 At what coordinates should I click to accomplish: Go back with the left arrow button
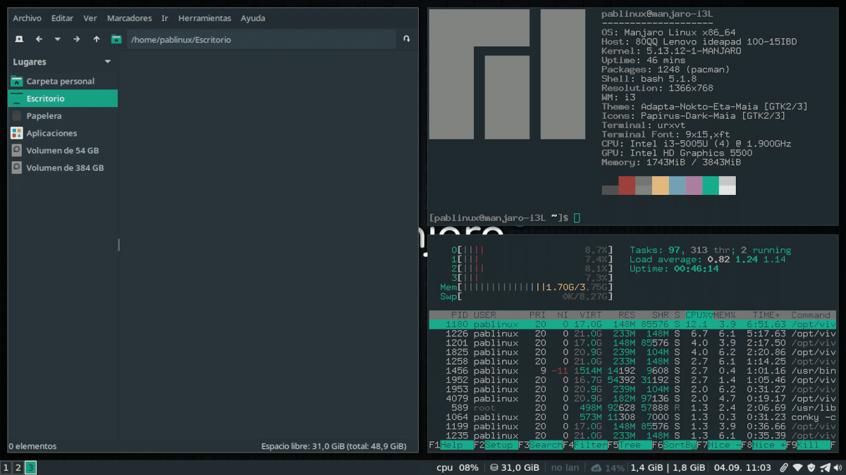[x=39, y=39]
